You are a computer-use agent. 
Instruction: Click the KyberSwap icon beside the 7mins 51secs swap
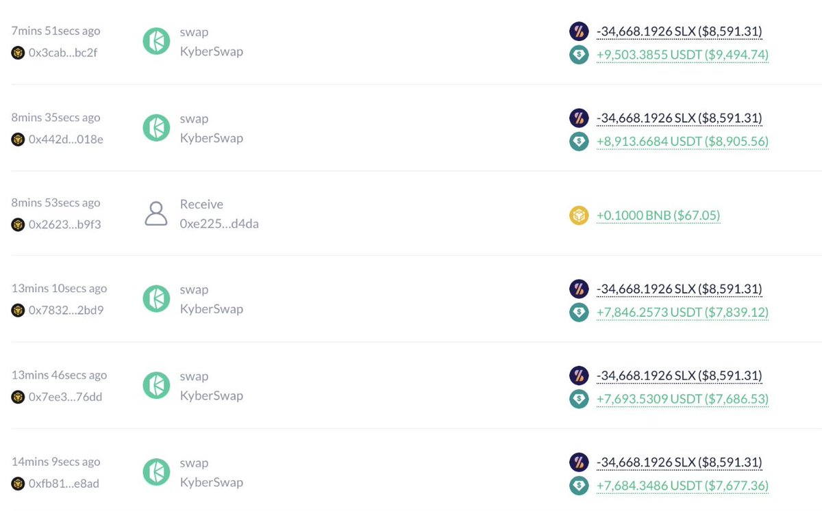[156, 41]
